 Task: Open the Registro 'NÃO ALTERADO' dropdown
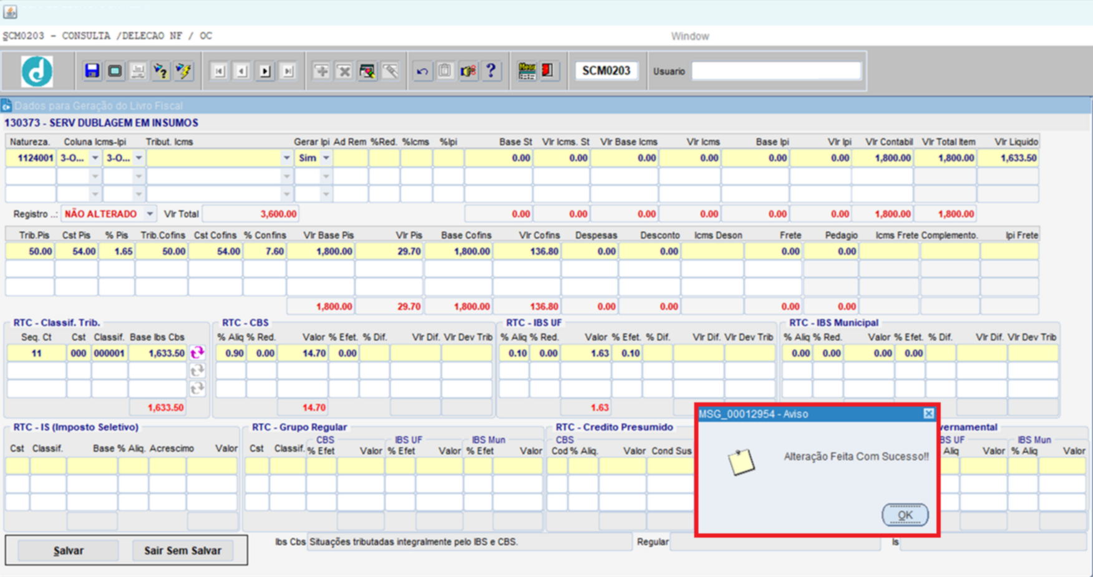[150, 214]
